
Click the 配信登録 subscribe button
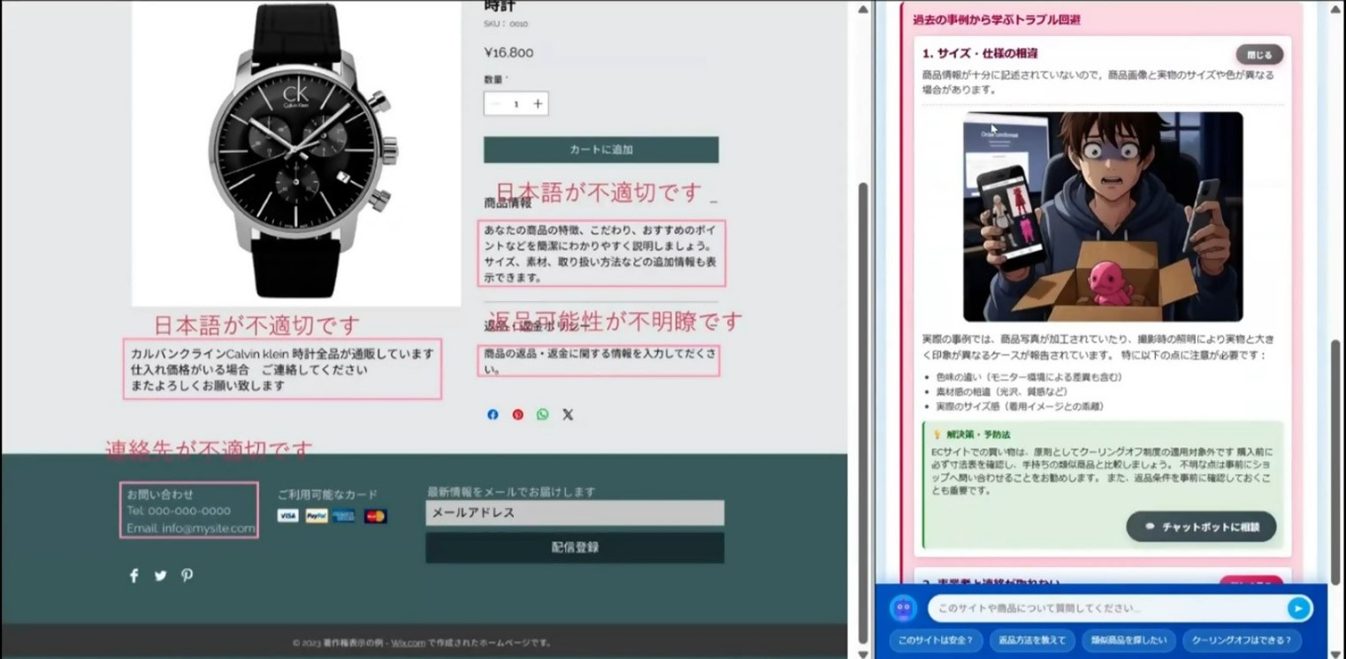(575, 548)
